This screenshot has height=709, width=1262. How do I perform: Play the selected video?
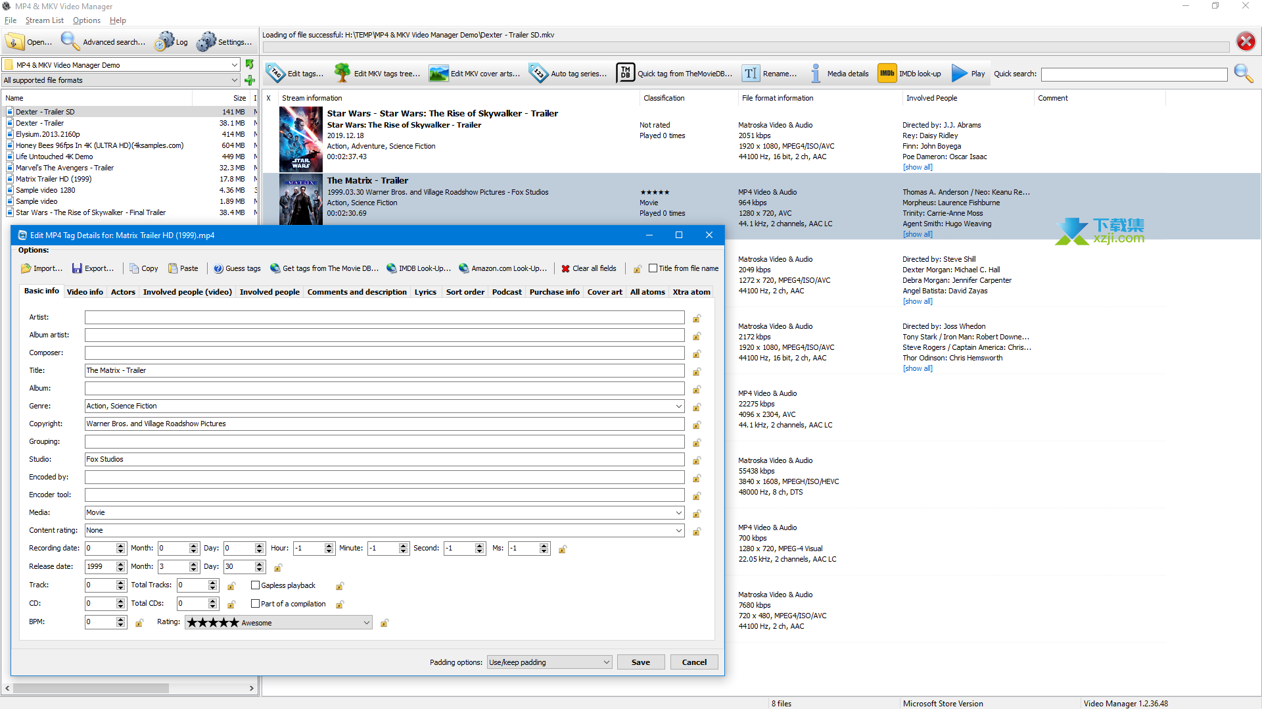pyautogui.click(x=968, y=74)
